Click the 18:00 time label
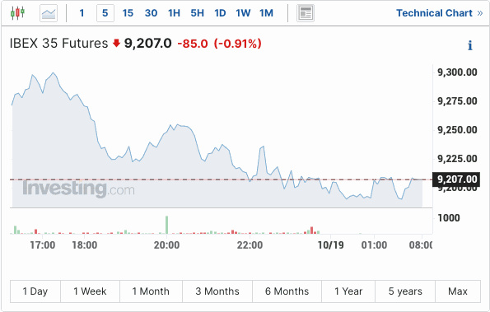This screenshot has height=312, width=490. [84, 244]
